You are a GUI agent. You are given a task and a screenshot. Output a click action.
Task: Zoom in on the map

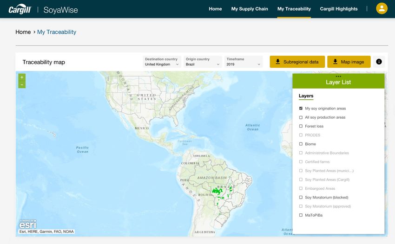[x=22, y=77]
